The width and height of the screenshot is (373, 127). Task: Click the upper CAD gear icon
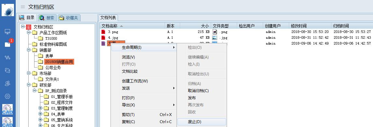(7, 109)
